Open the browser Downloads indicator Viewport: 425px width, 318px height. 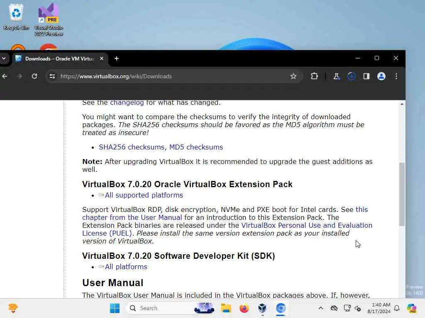(351, 76)
